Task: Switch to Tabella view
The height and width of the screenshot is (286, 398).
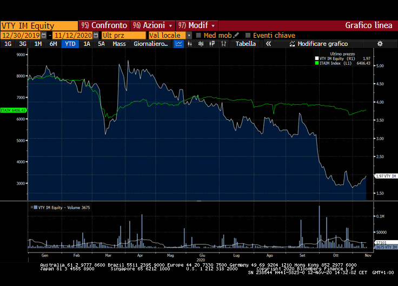Action: (246, 44)
